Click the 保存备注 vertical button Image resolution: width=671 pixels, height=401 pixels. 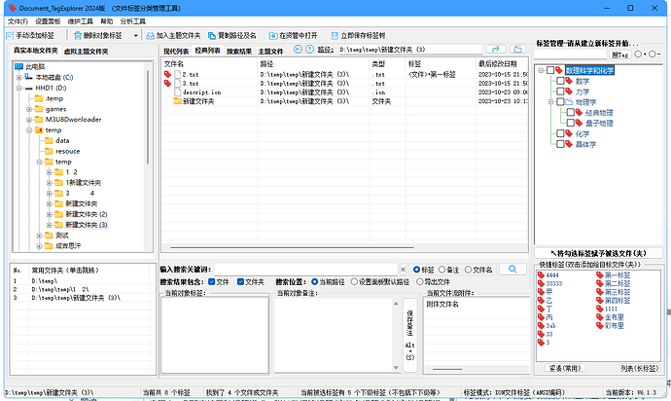[x=410, y=335]
